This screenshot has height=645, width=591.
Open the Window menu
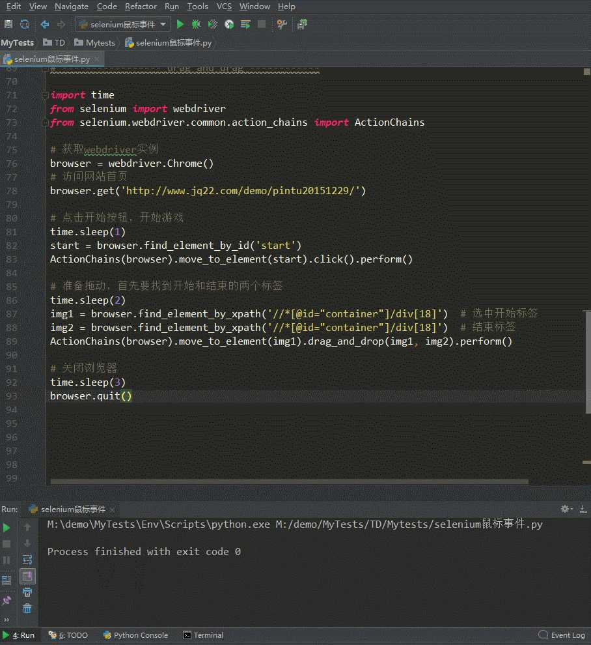click(254, 6)
